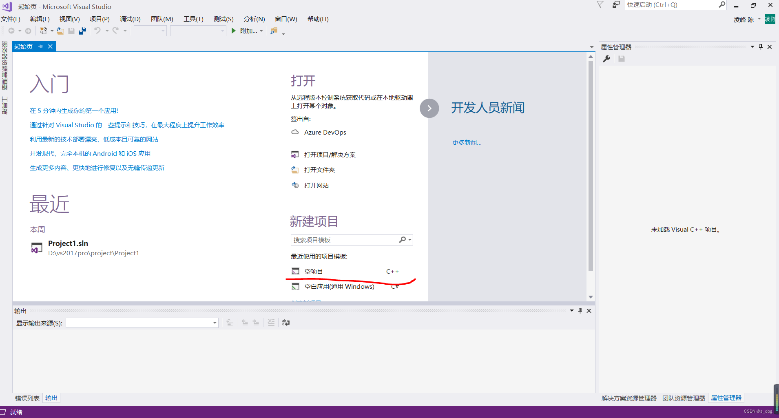The width and height of the screenshot is (779, 418).
Task: Open the 工具(T) menu
Action: click(x=193, y=19)
